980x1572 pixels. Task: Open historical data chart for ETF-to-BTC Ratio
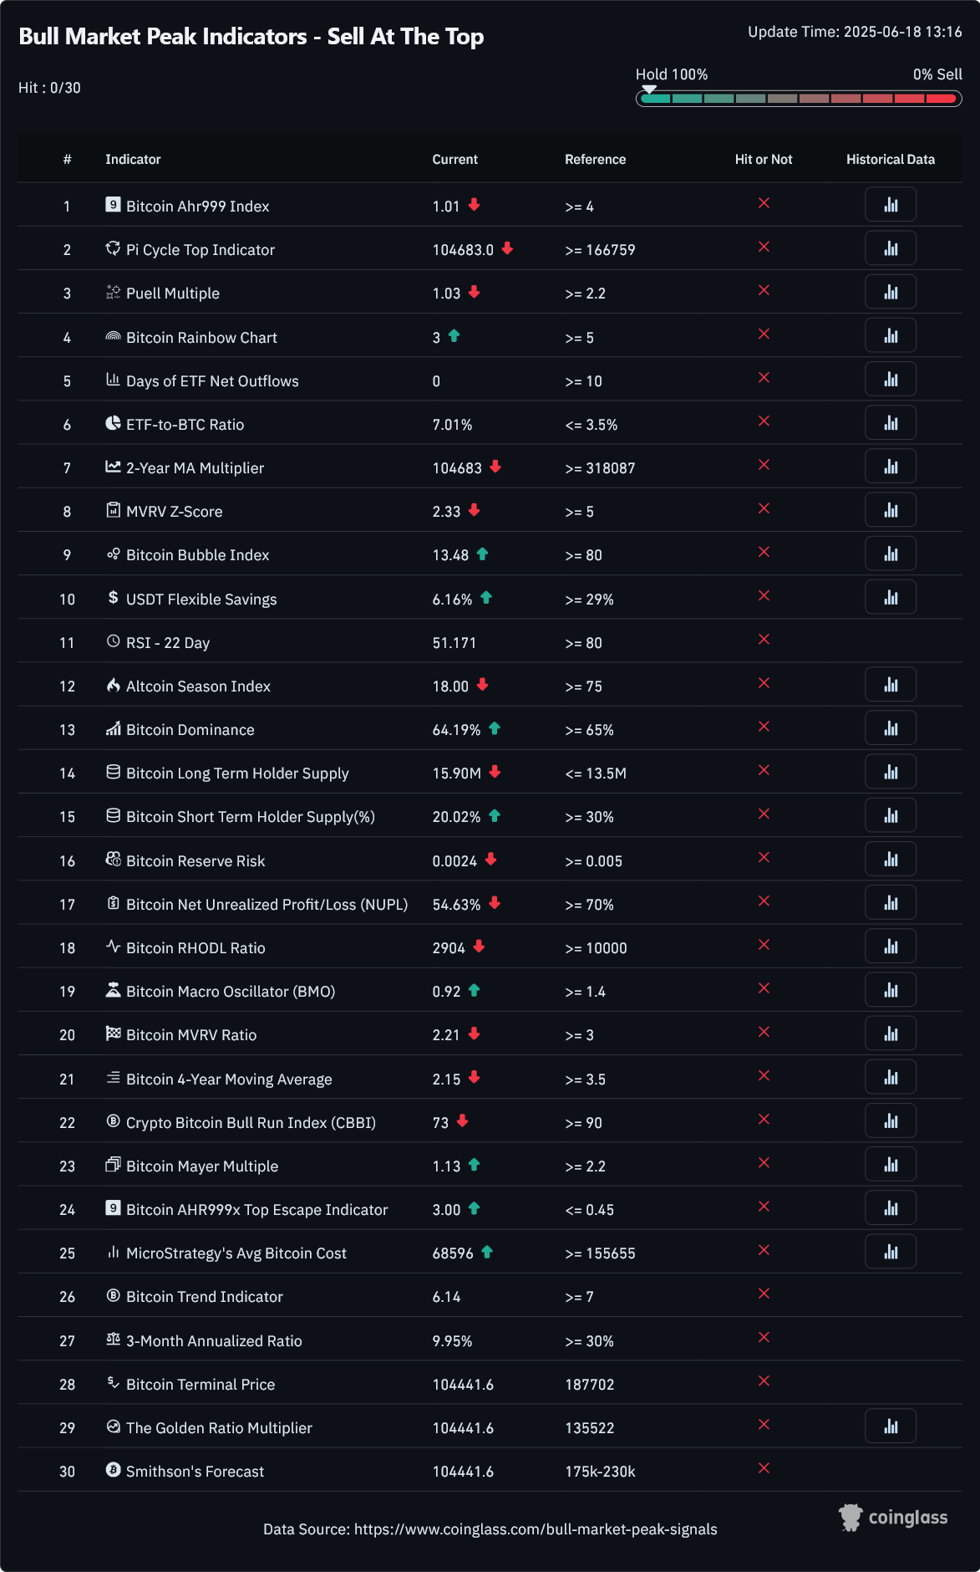point(891,423)
